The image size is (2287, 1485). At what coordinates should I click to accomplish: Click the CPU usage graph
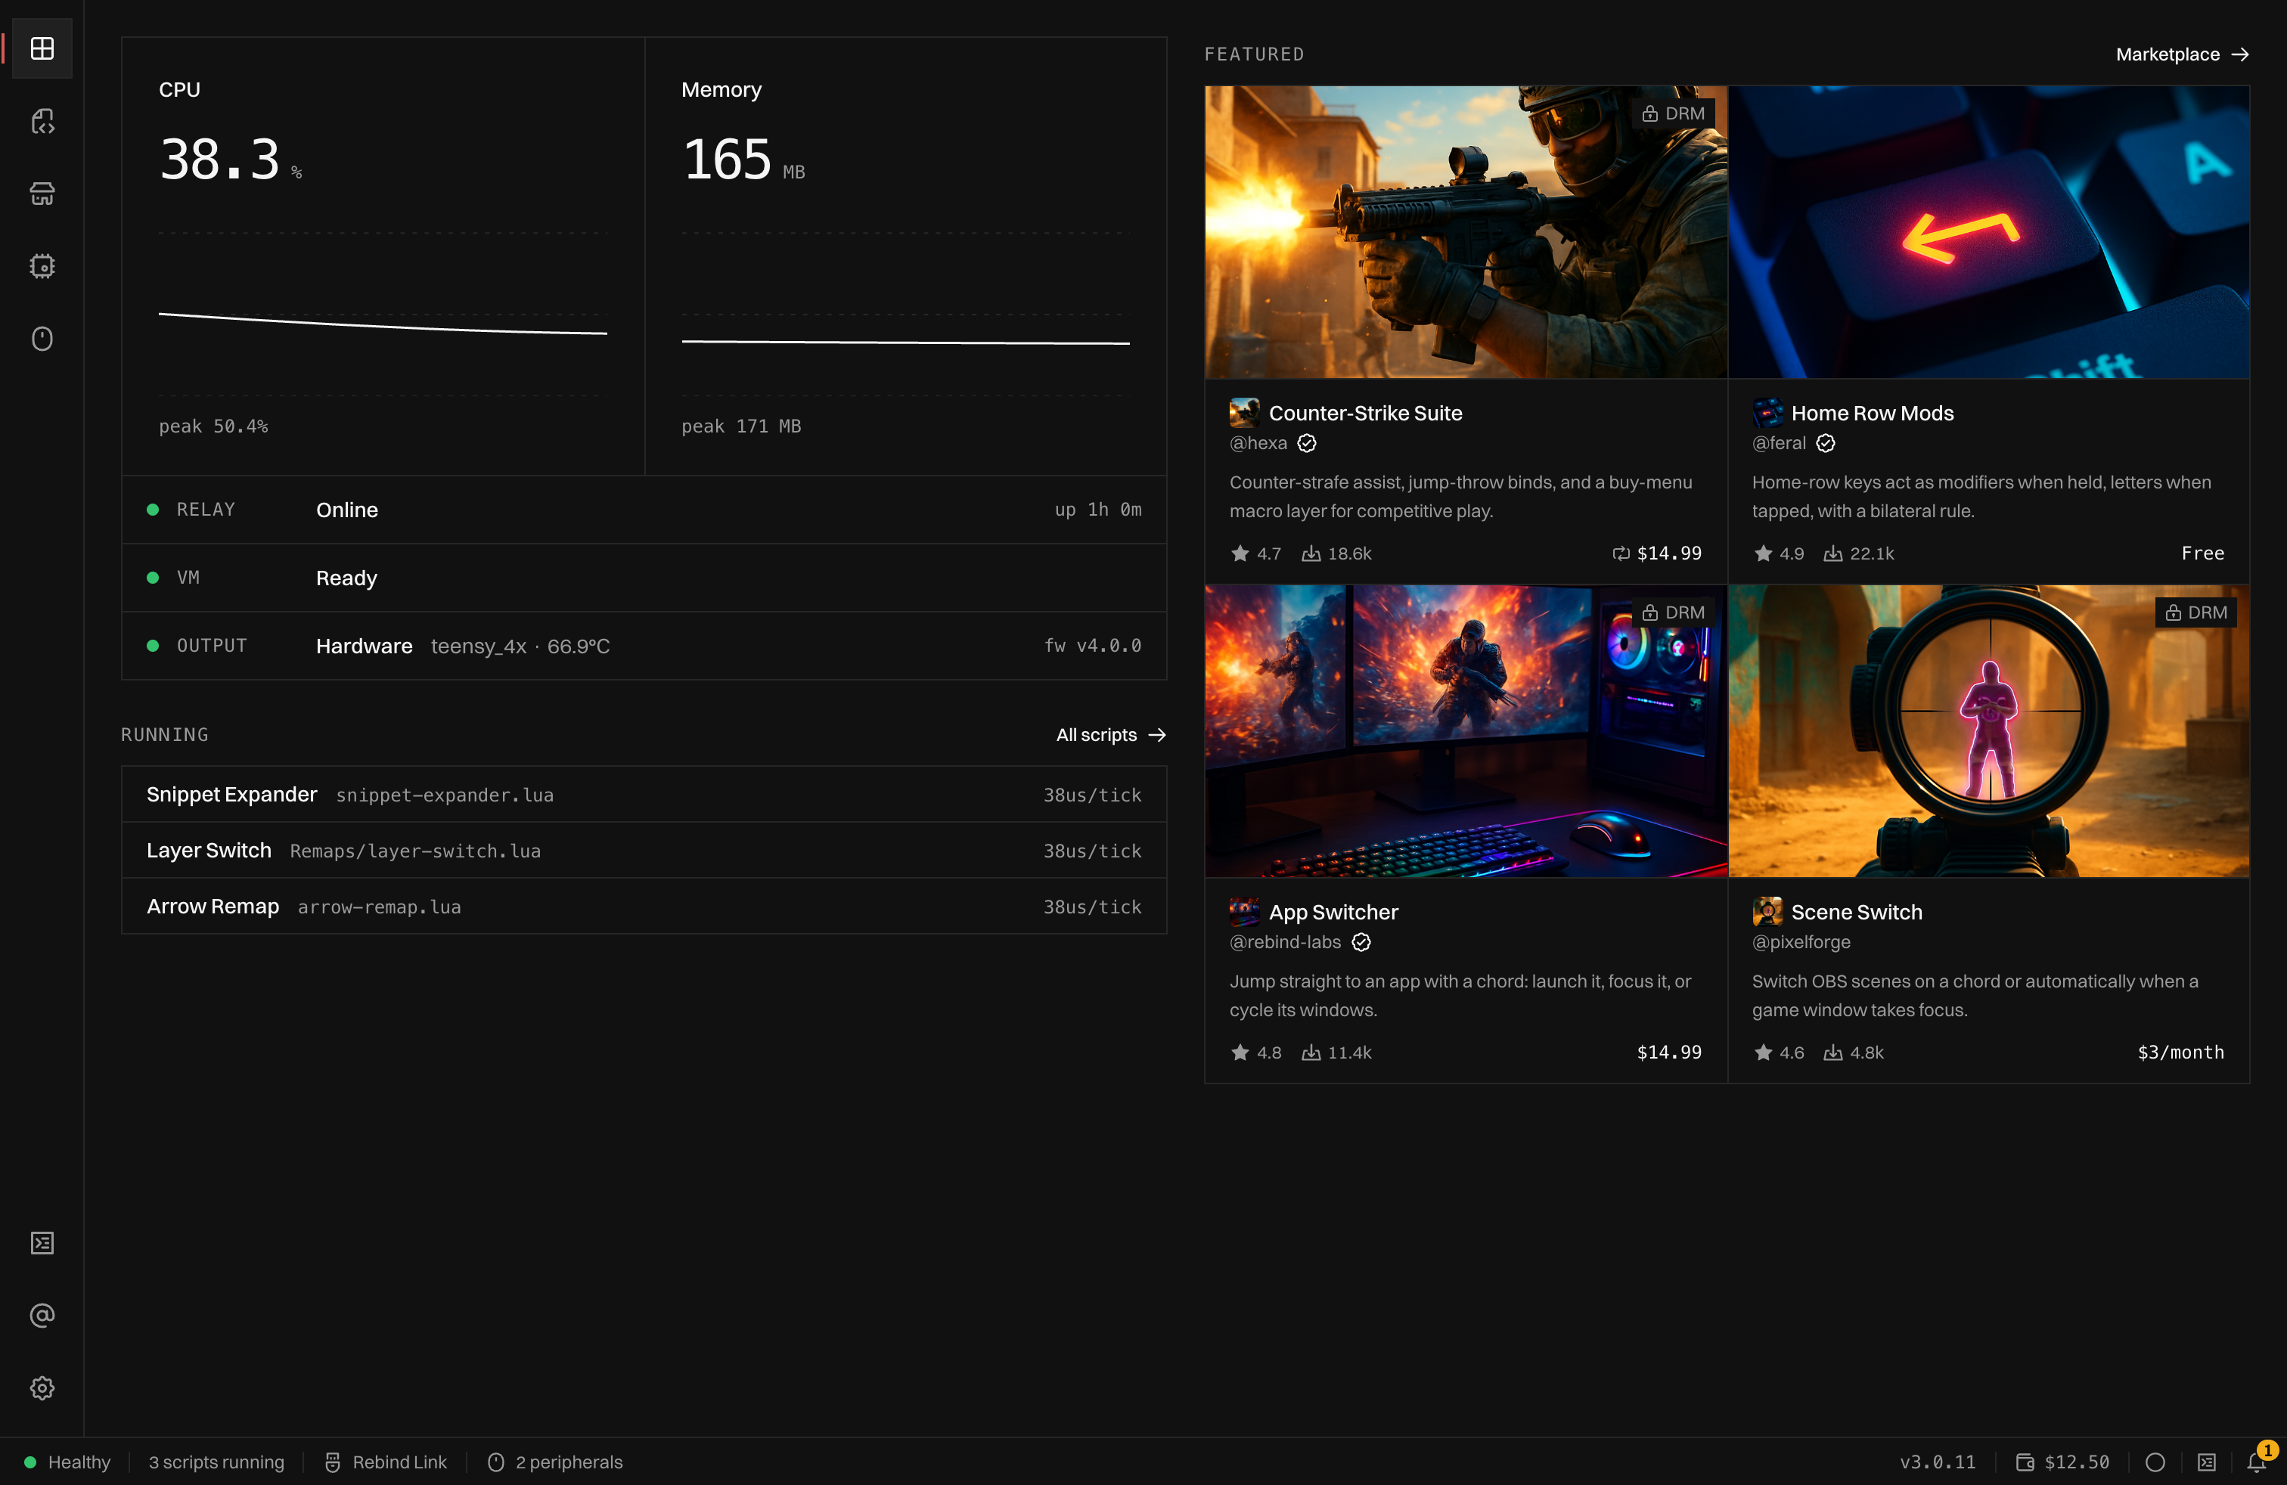point(383,314)
